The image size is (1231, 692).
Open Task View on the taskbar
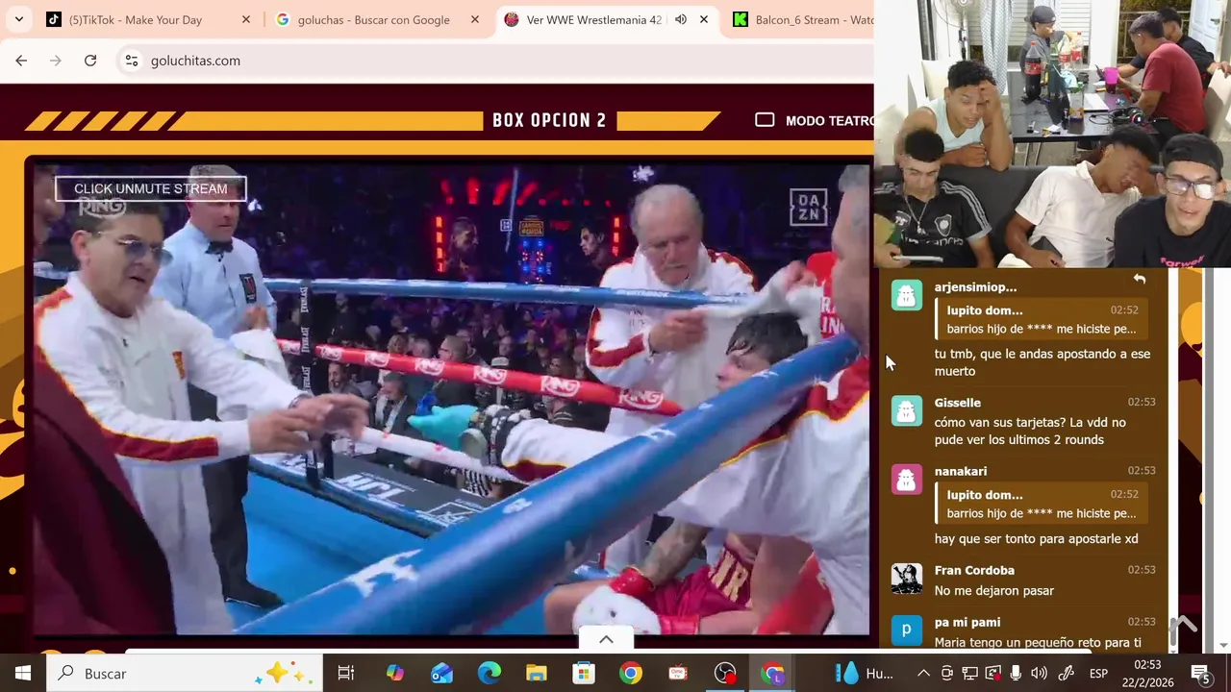tap(345, 674)
